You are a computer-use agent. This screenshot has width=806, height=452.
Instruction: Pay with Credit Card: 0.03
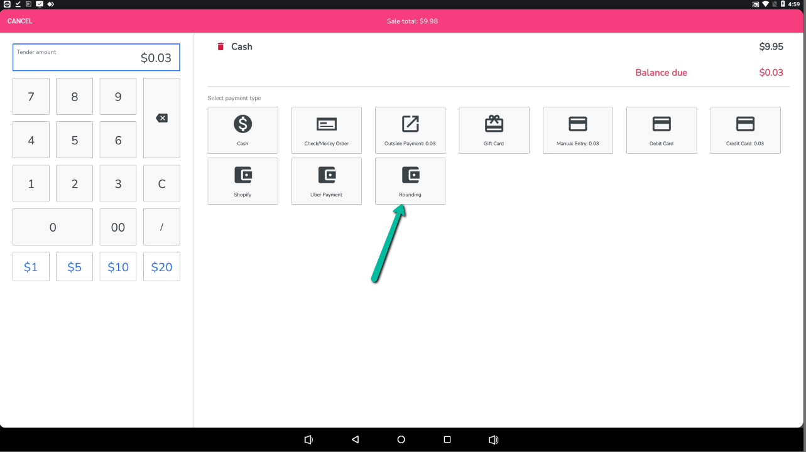(x=745, y=130)
